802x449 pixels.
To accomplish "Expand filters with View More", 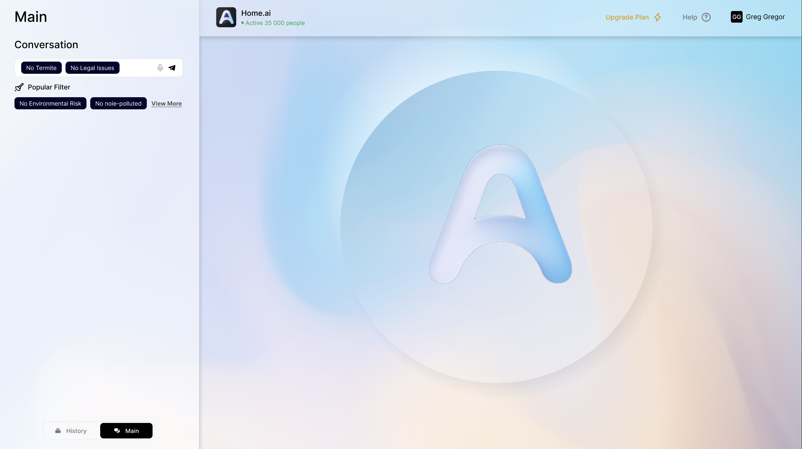I will 167,103.
